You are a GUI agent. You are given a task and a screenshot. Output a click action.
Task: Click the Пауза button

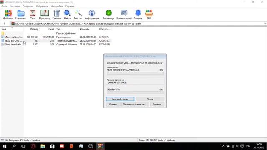(150, 99)
